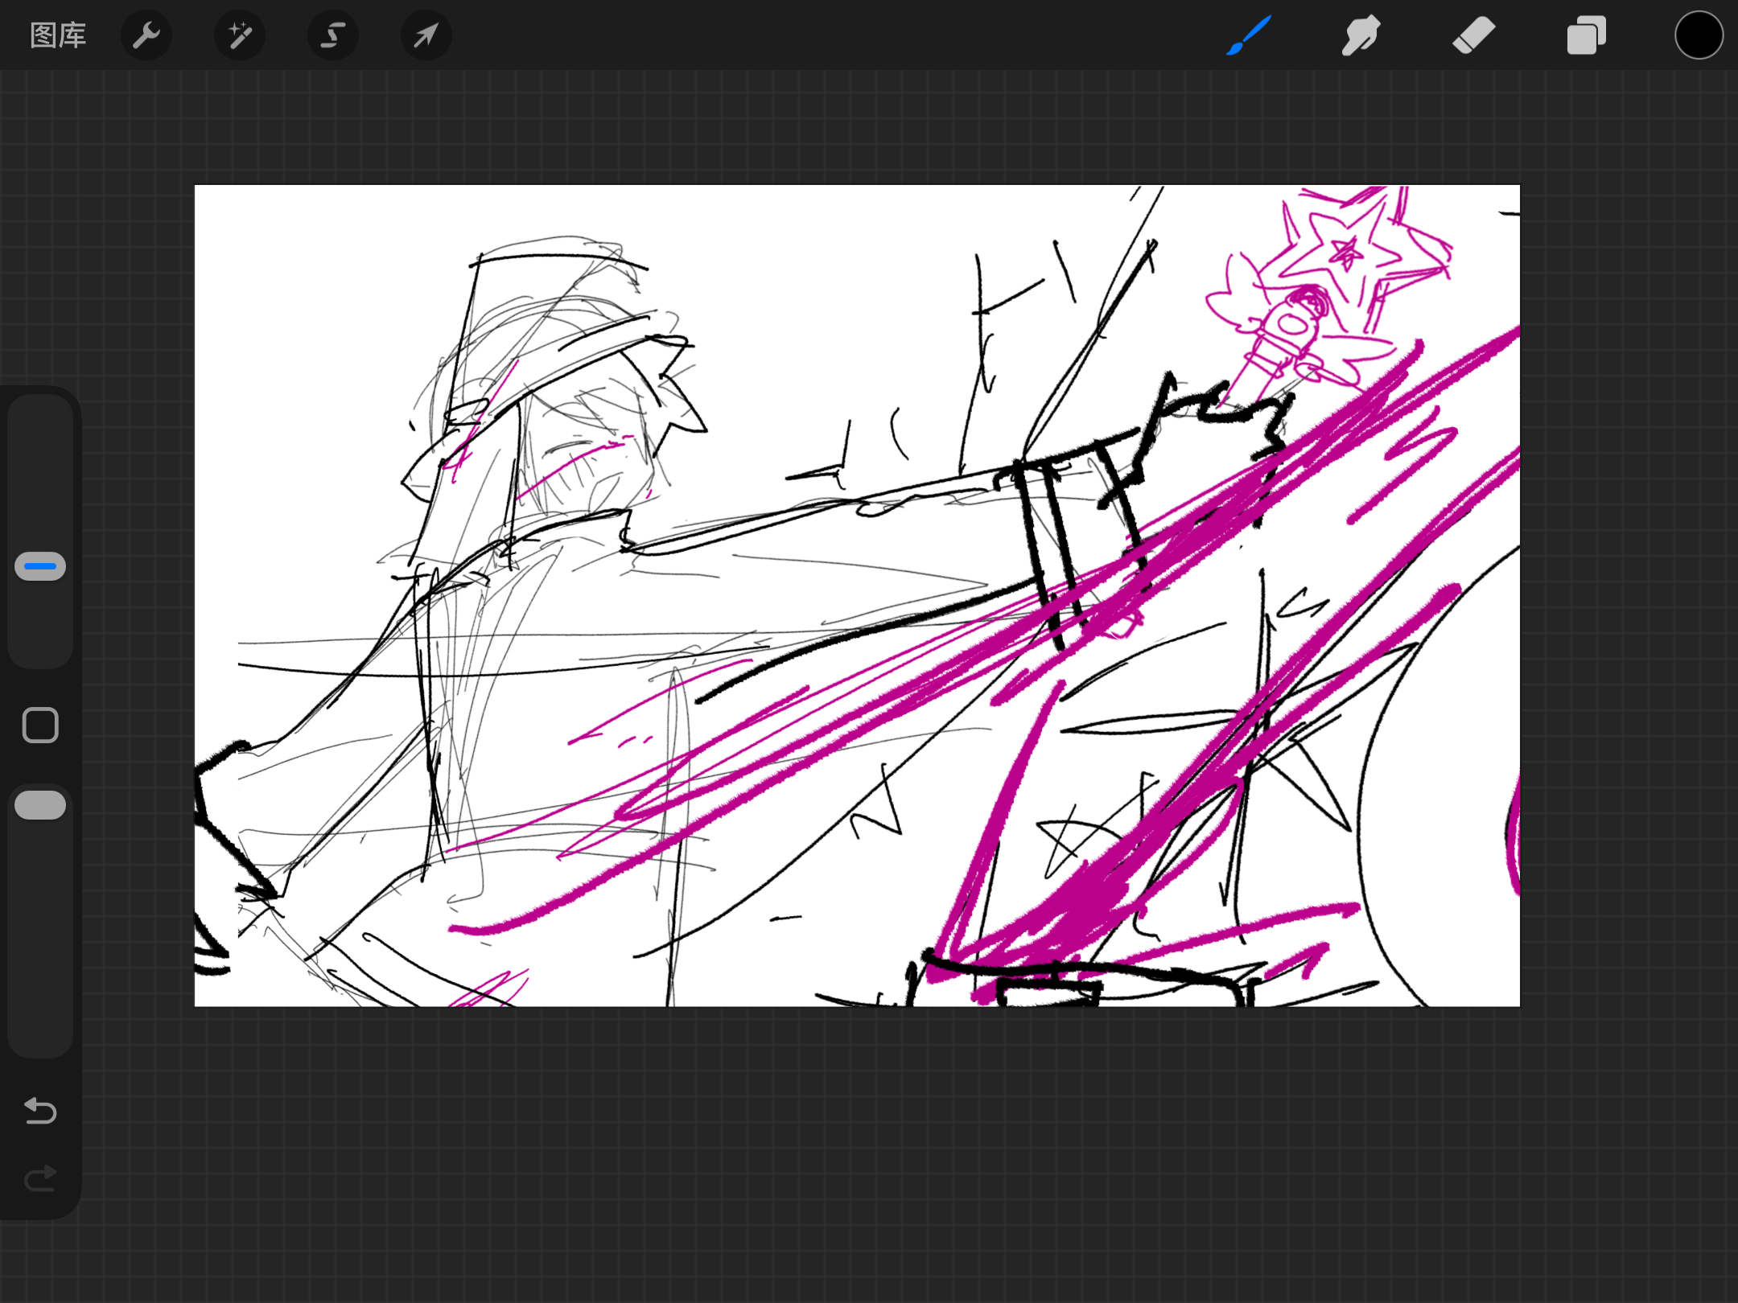This screenshot has height=1303, width=1738.
Task: Activate the Transform arrow tool
Action: pos(426,35)
